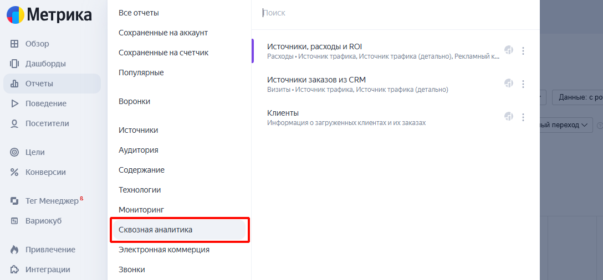Click the Поиск search field

point(388,13)
